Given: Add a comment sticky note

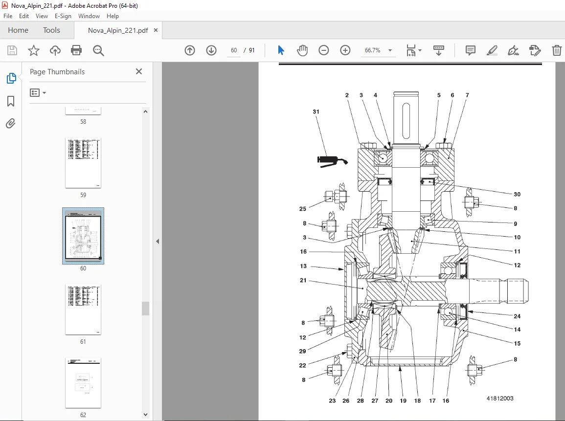Looking at the screenshot, I should pyautogui.click(x=470, y=50).
